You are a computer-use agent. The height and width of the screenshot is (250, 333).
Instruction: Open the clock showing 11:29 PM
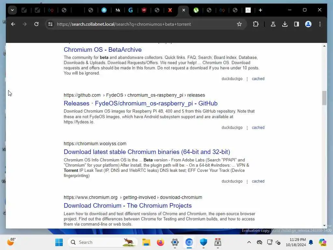pyautogui.click(x=296, y=242)
